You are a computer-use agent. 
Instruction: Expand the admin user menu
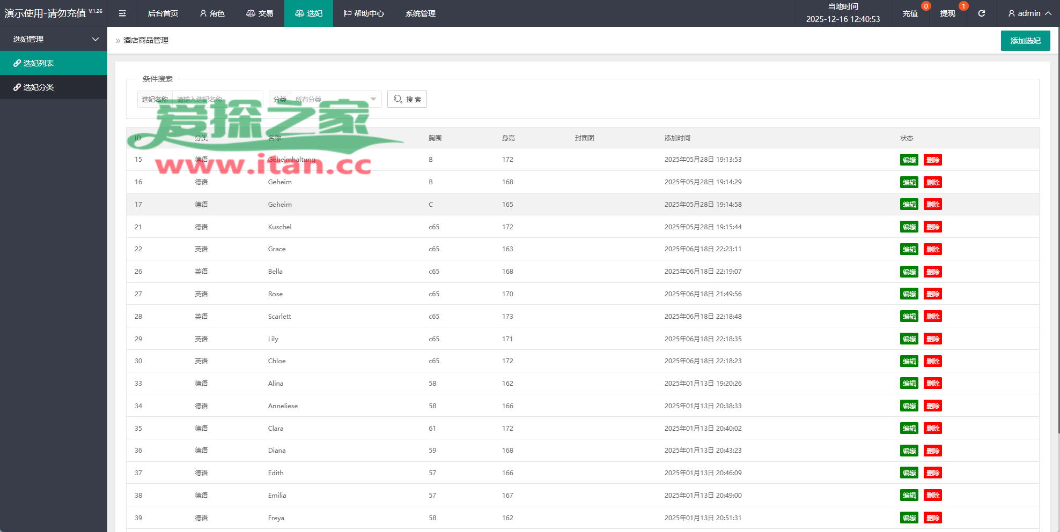[1029, 13]
